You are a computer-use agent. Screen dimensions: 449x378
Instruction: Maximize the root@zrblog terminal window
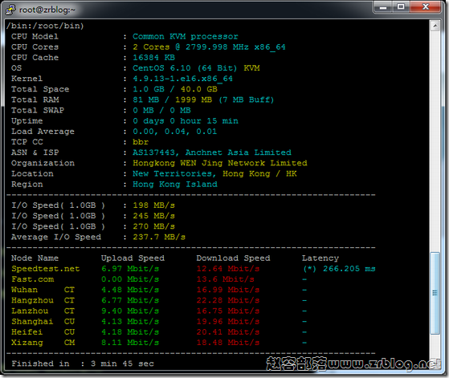[401, 7]
